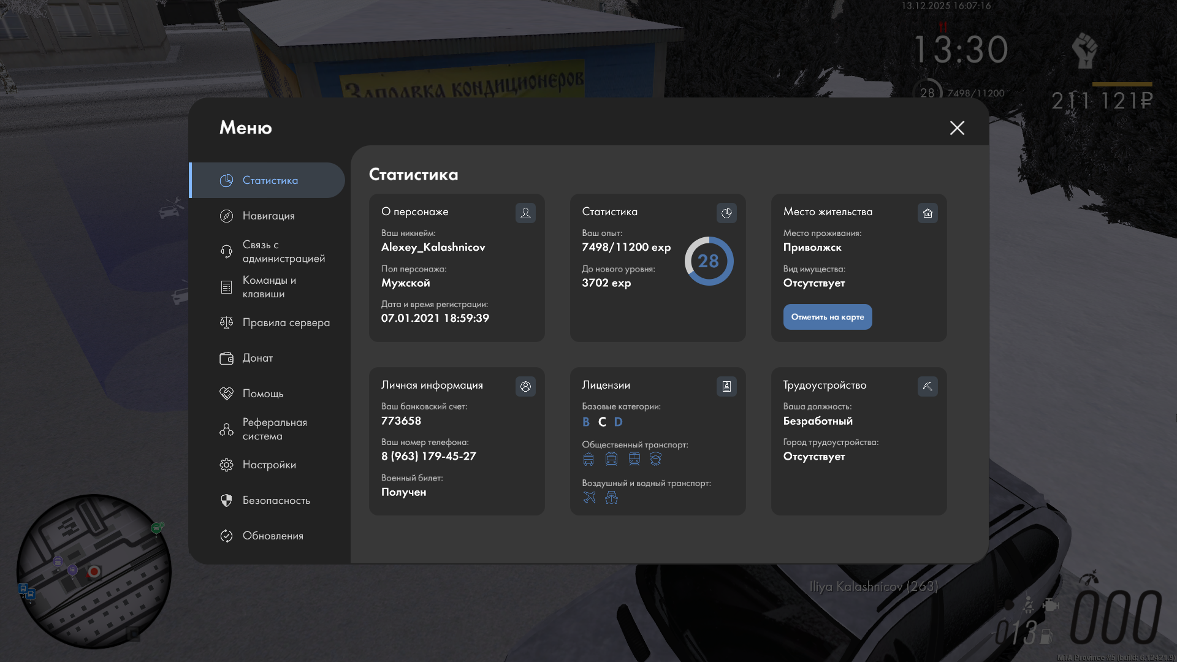
Task: Click the circular minimap radar
Action: [x=94, y=571]
